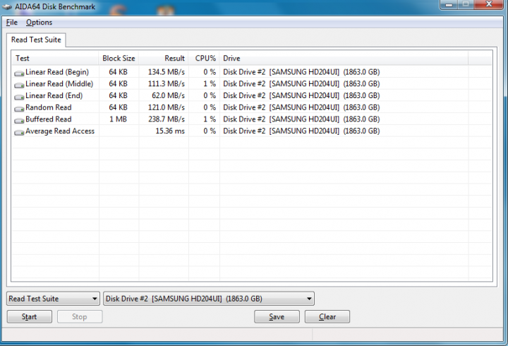This screenshot has width=508, height=346.
Task: Click the 15.36 ms result value
Action: coord(170,131)
